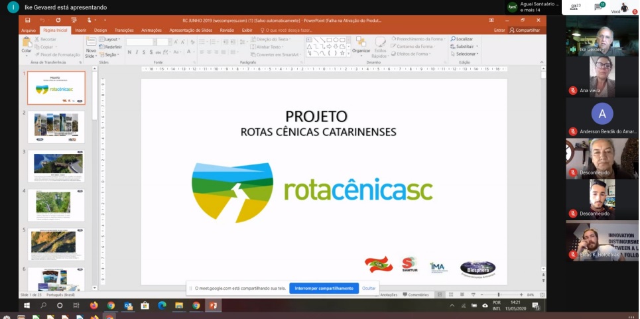The height and width of the screenshot is (319, 640).
Task: Open the Arquivo menu
Action: click(x=29, y=31)
